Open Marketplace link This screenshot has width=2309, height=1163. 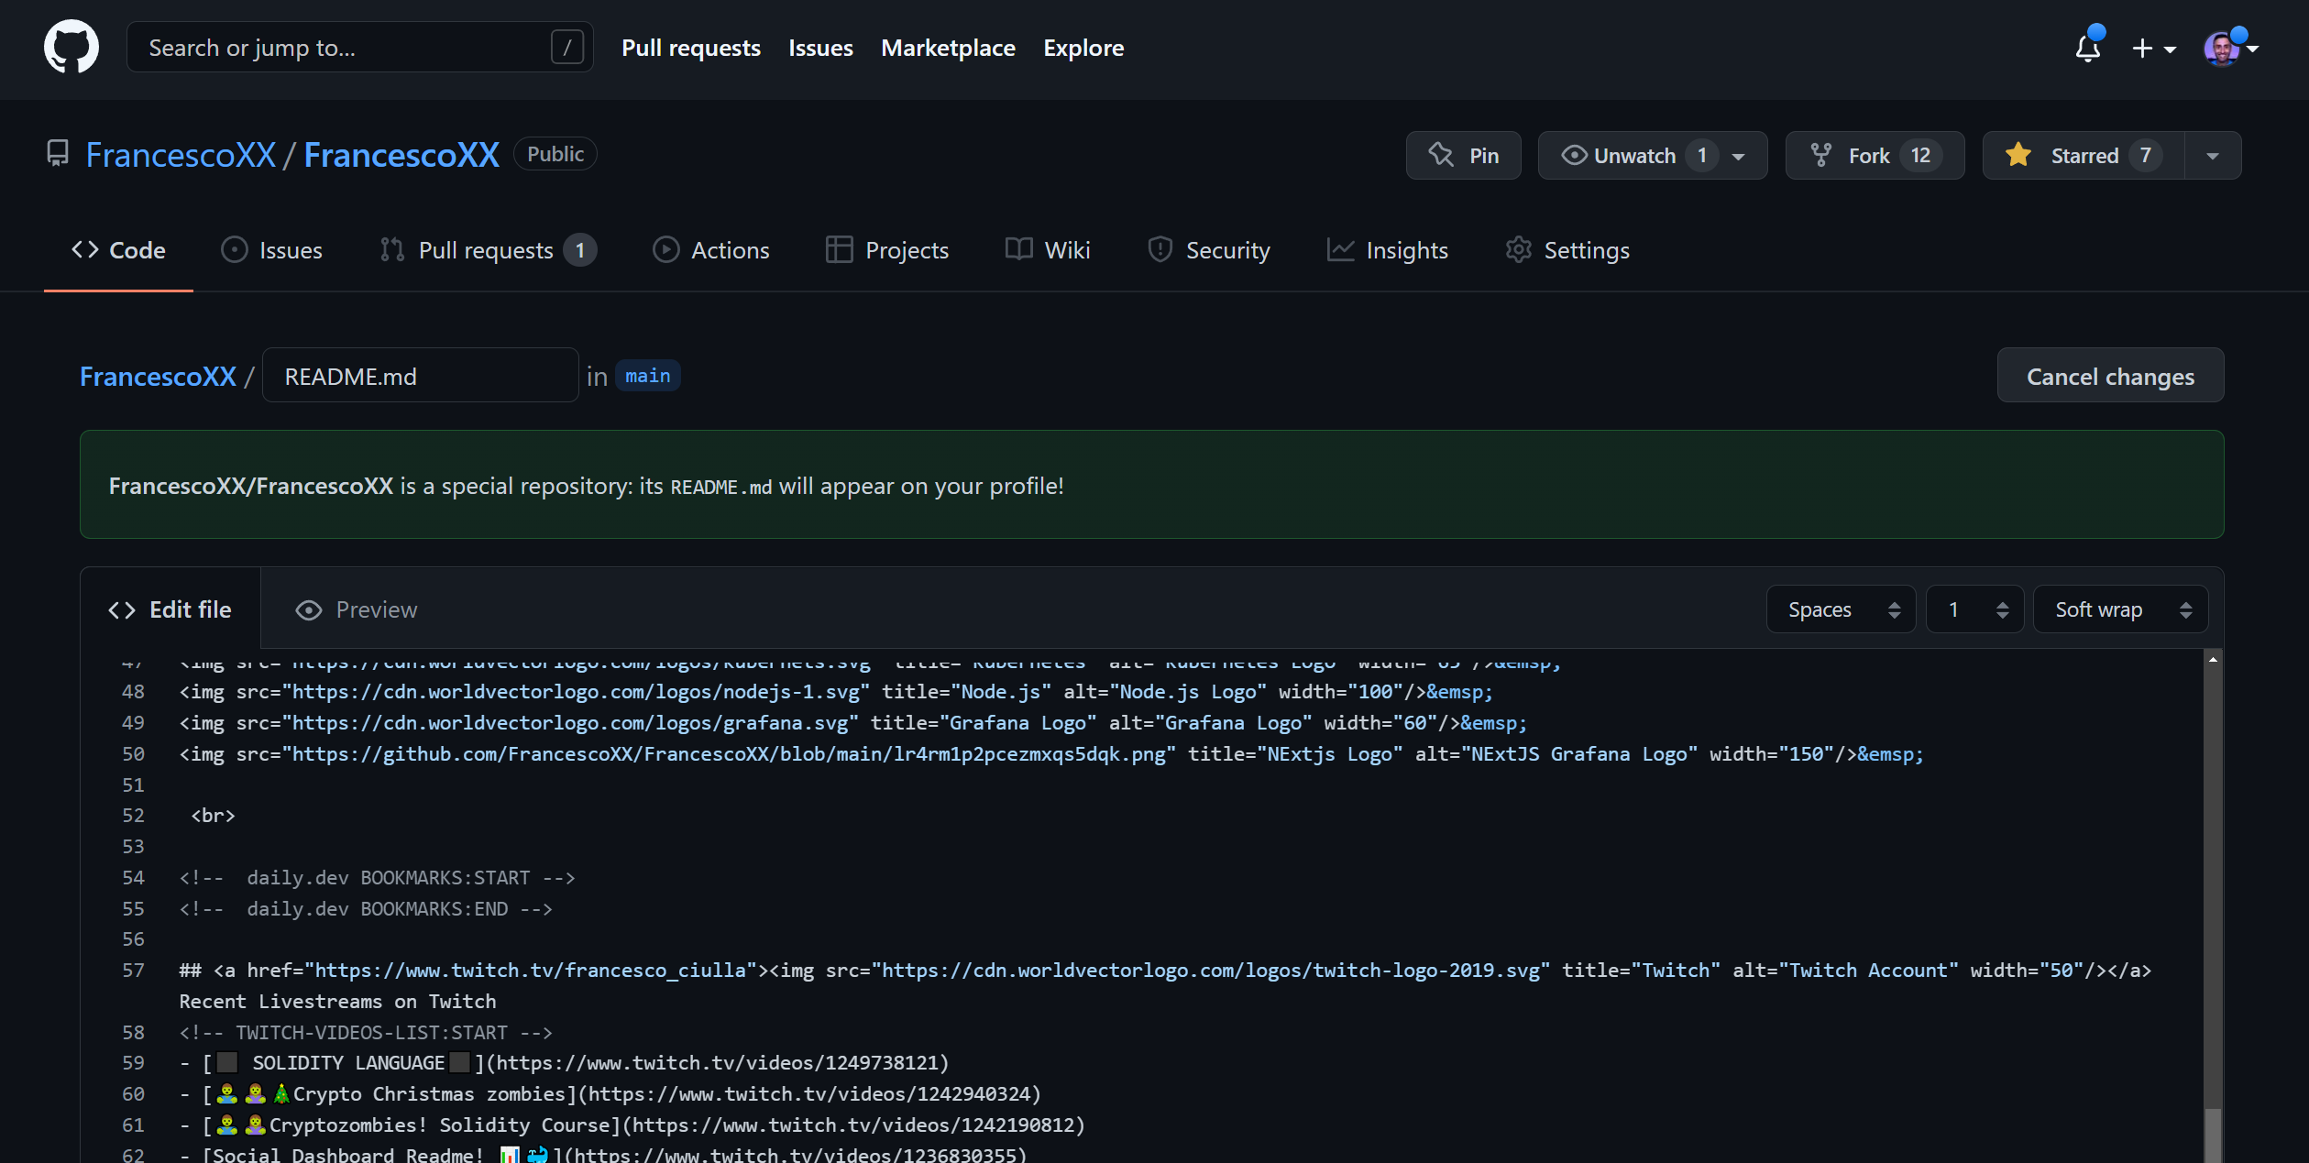pyautogui.click(x=948, y=48)
